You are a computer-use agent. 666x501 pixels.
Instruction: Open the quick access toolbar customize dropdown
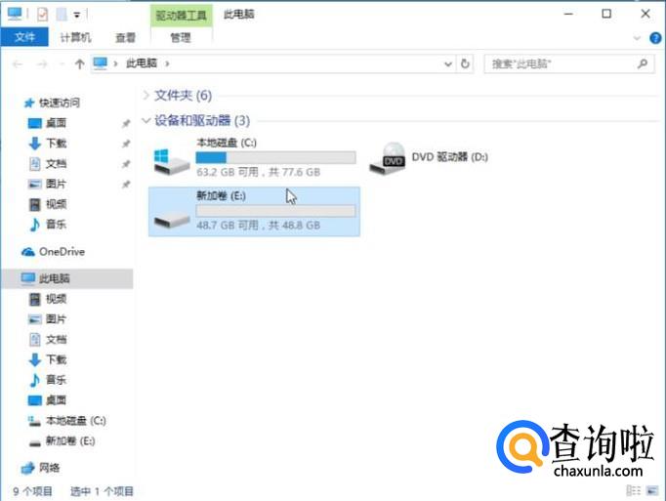click(x=77, y=16)
